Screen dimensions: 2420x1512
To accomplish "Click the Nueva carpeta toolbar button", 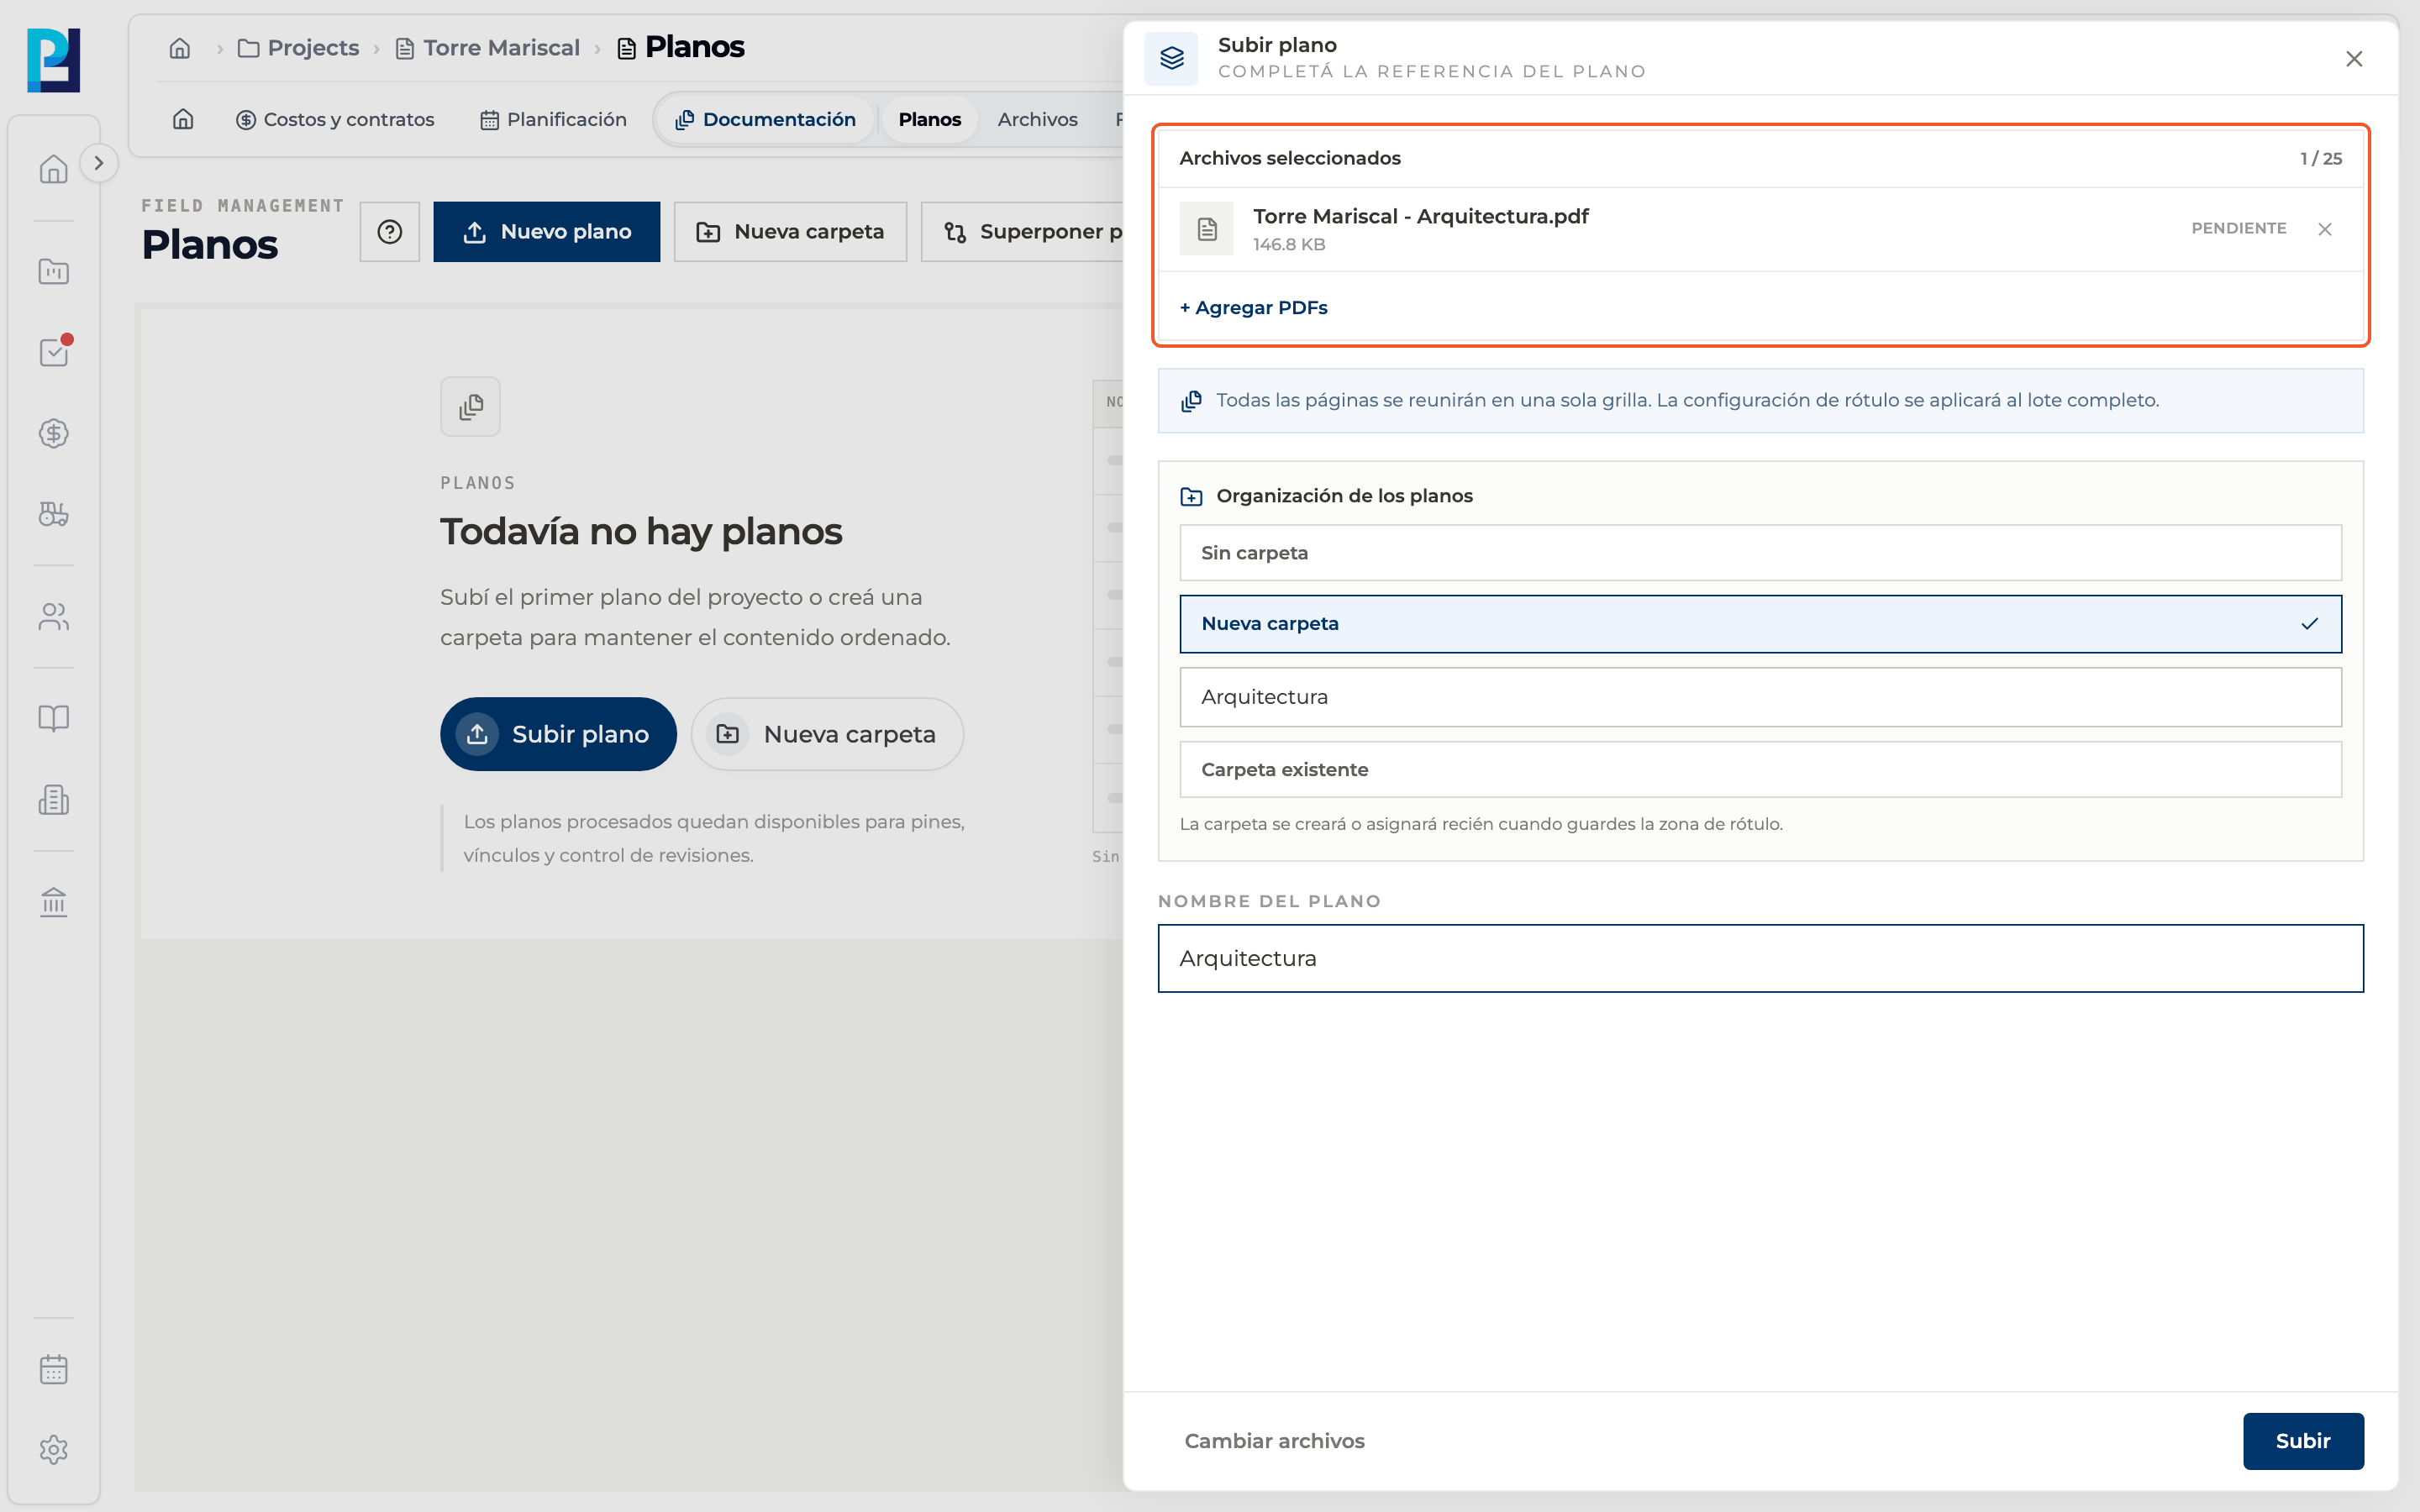I will pyautogui.click(x=790, y=232).
